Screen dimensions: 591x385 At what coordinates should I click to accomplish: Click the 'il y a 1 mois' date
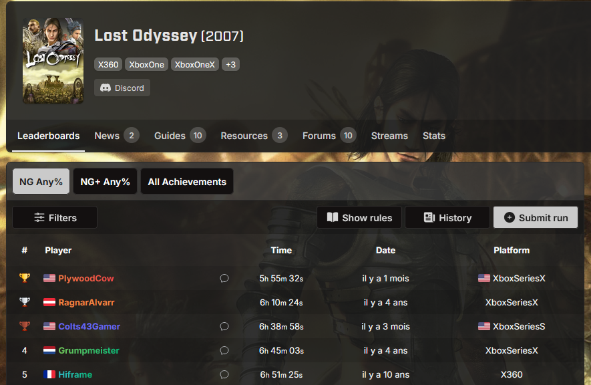coord(385,278)
